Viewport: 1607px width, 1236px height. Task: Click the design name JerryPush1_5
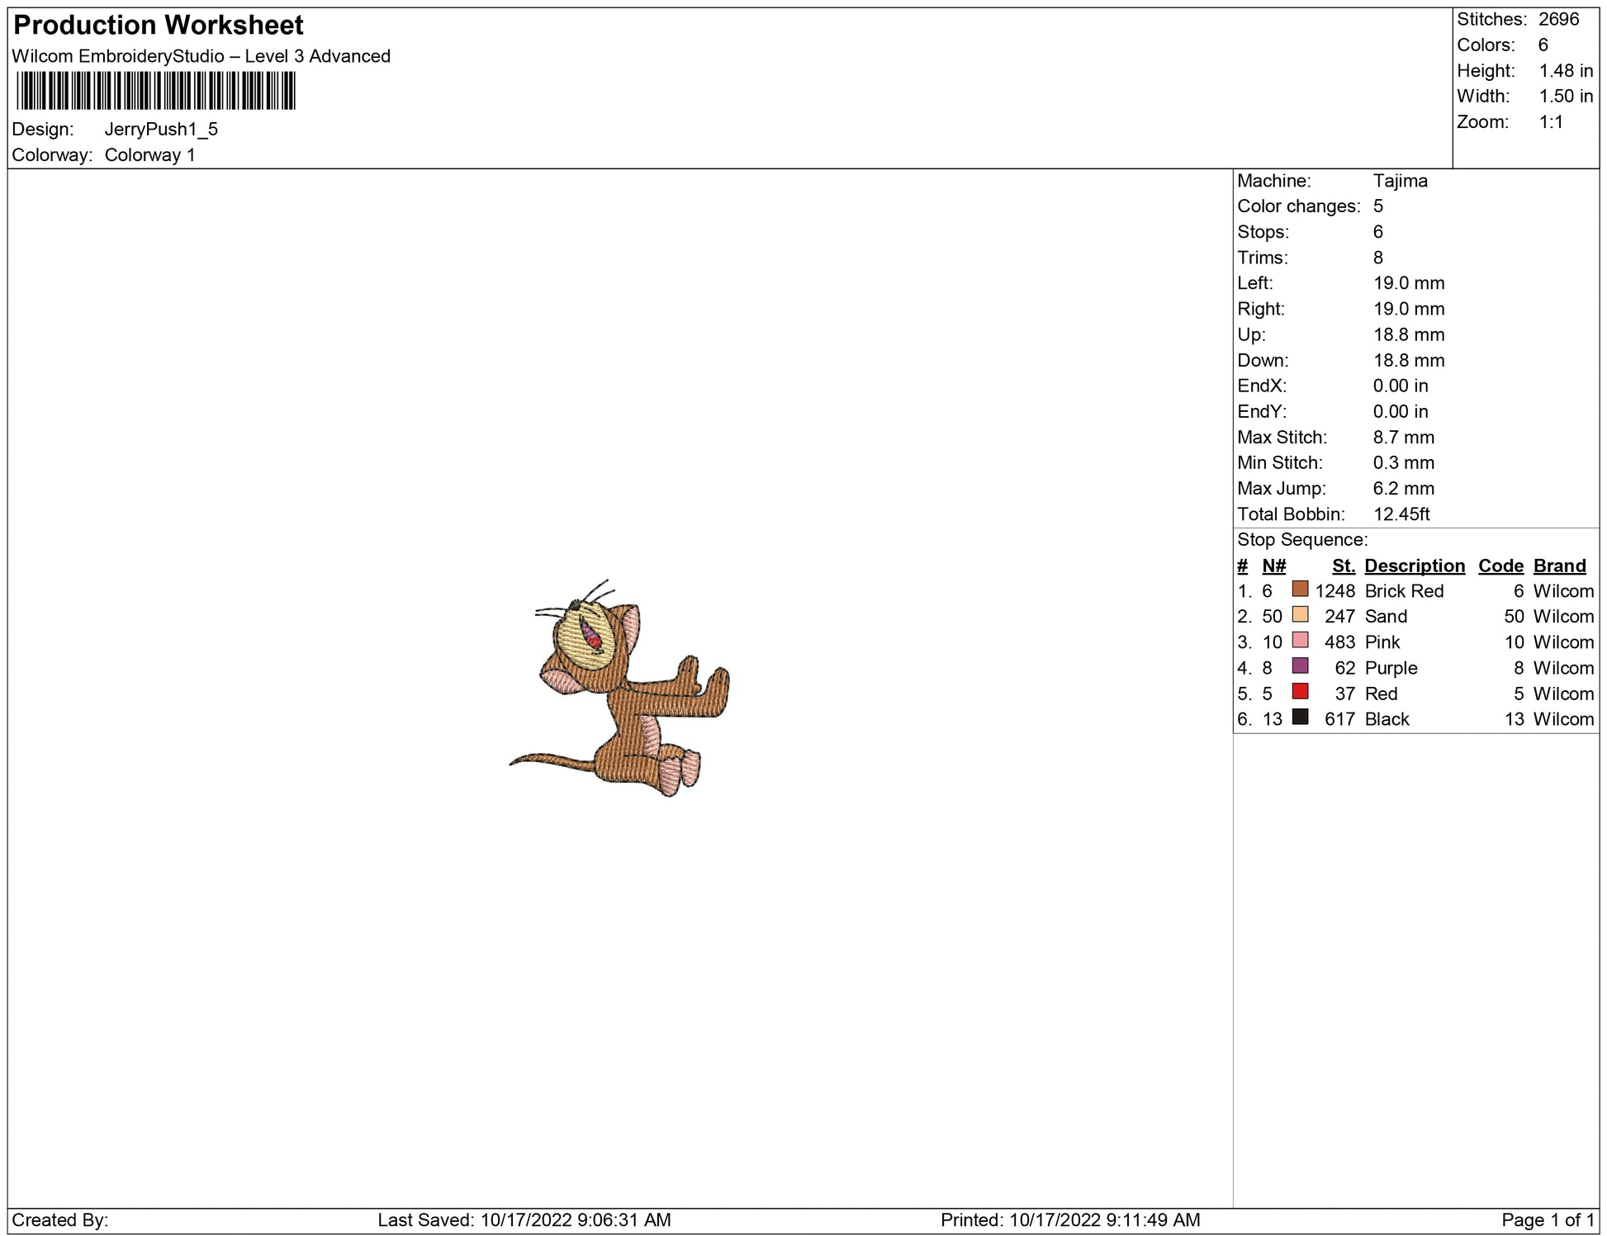click(161, 129)
